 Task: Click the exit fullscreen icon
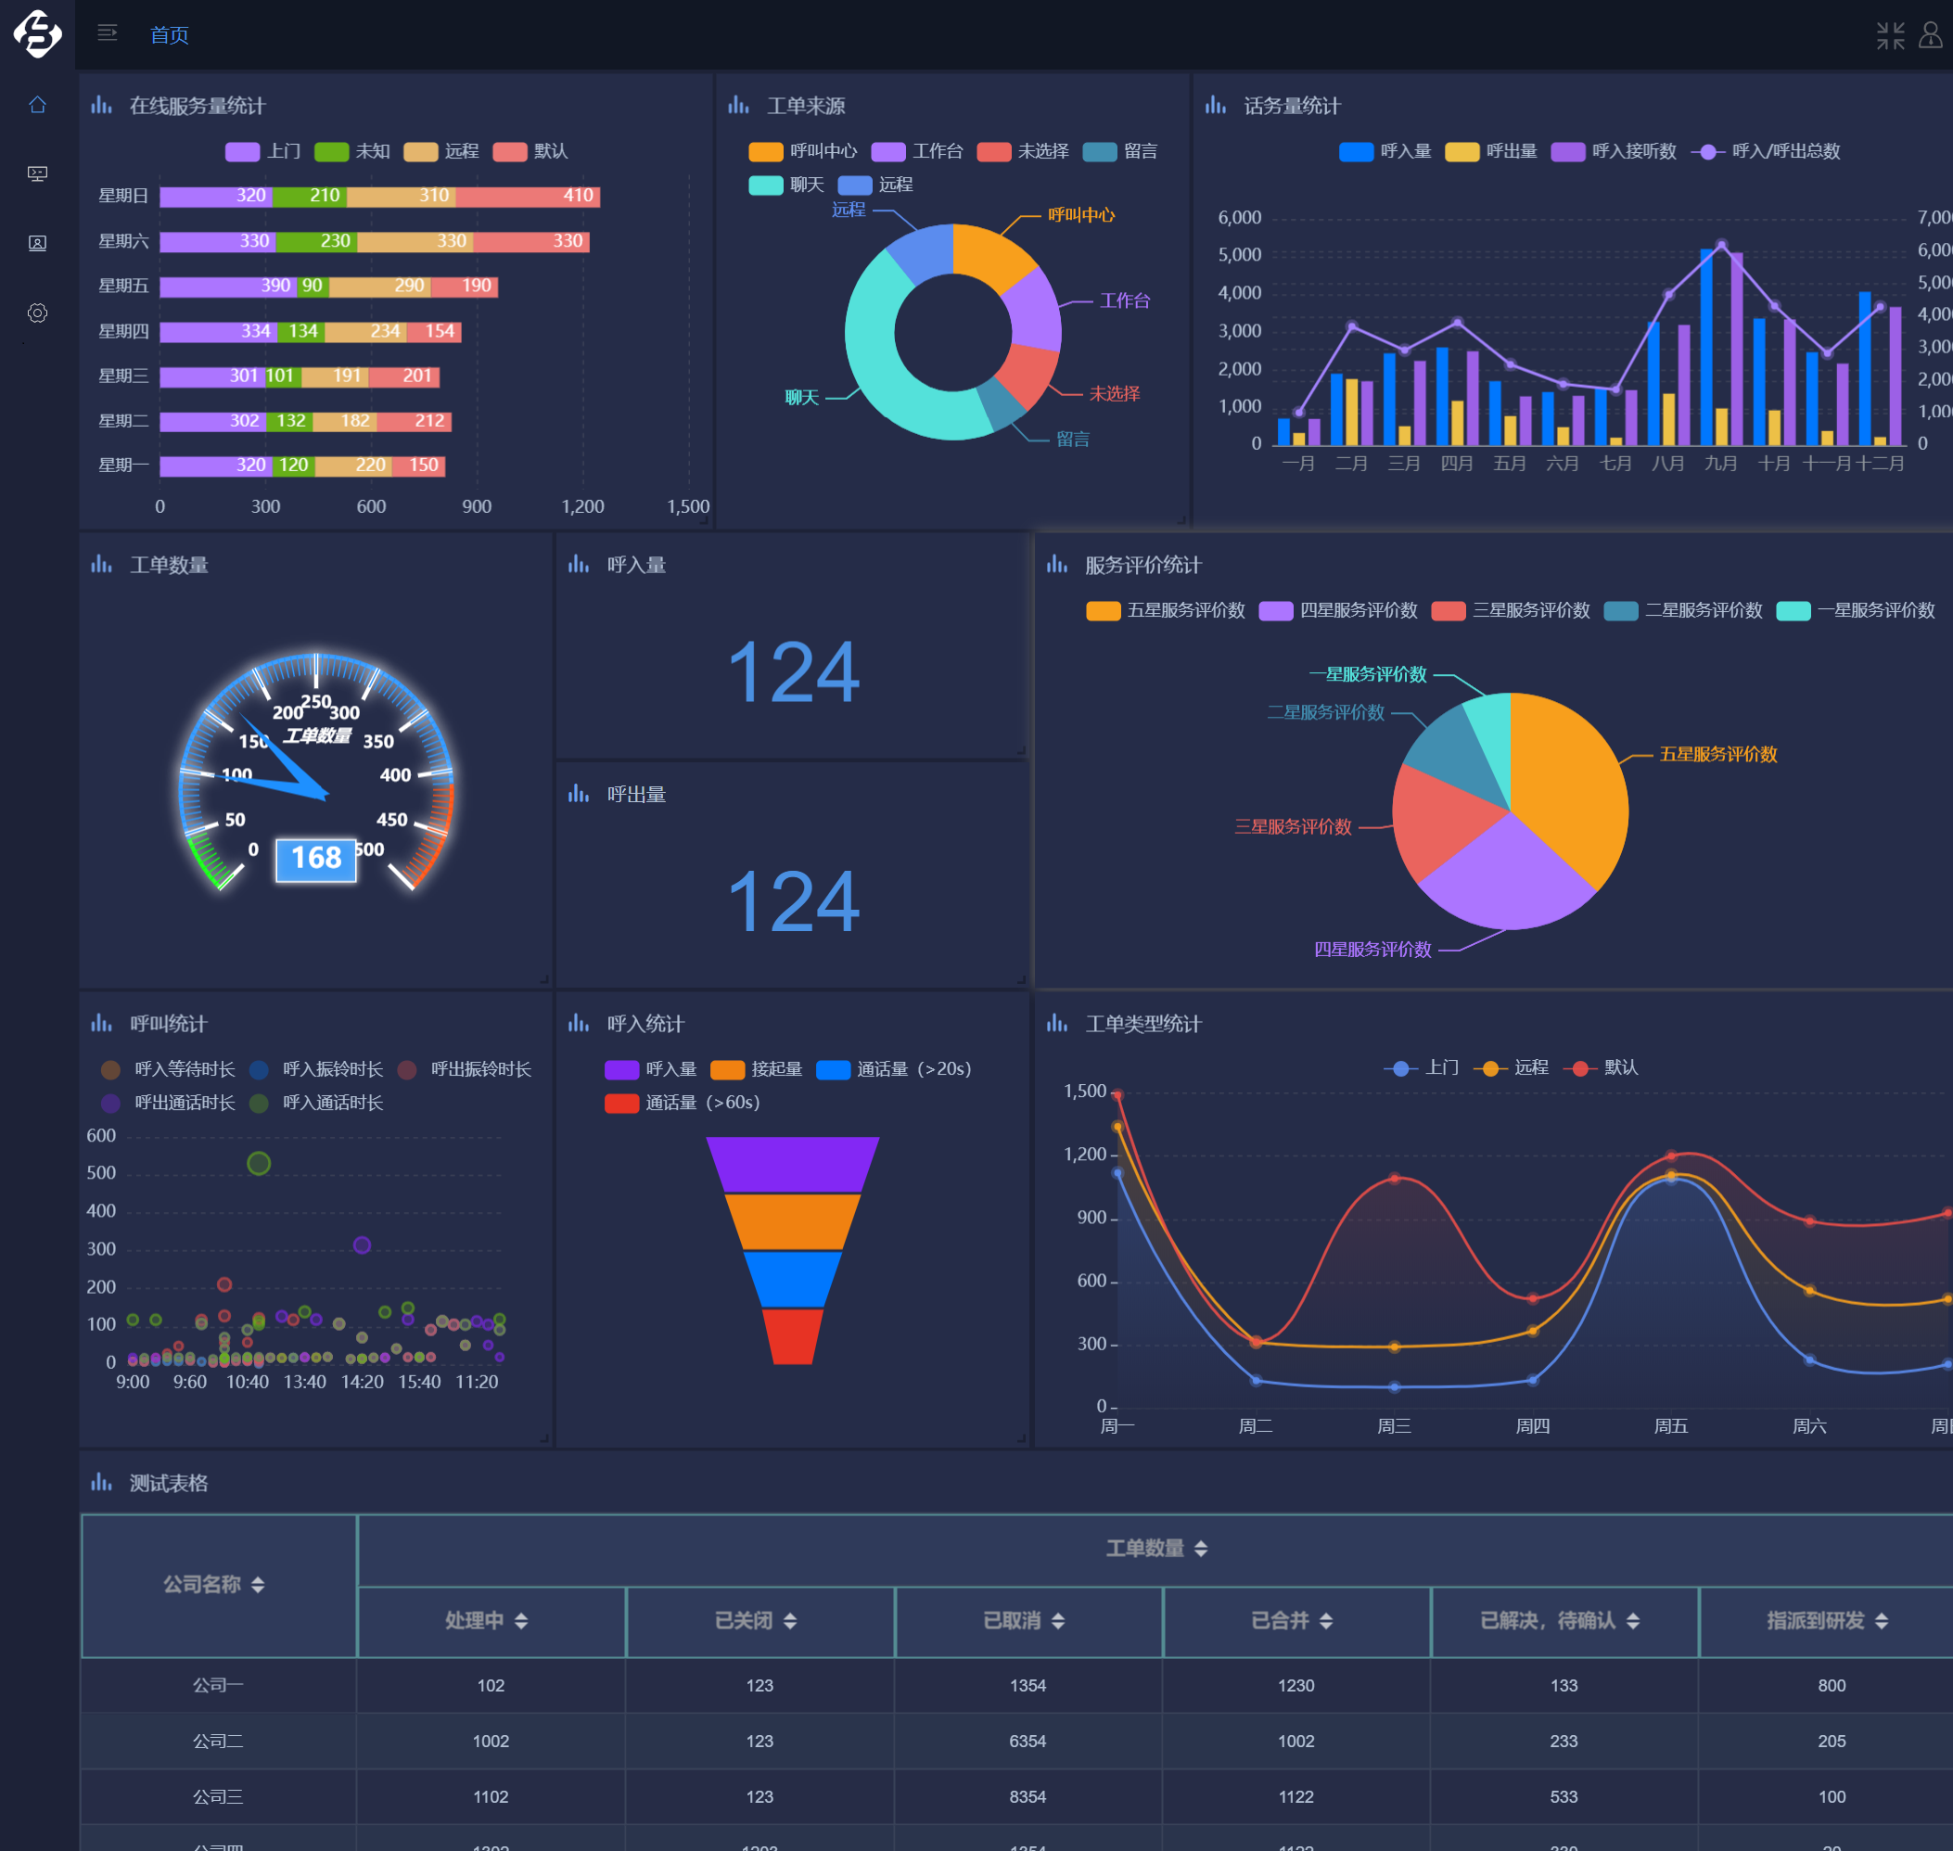(1890, 35)
